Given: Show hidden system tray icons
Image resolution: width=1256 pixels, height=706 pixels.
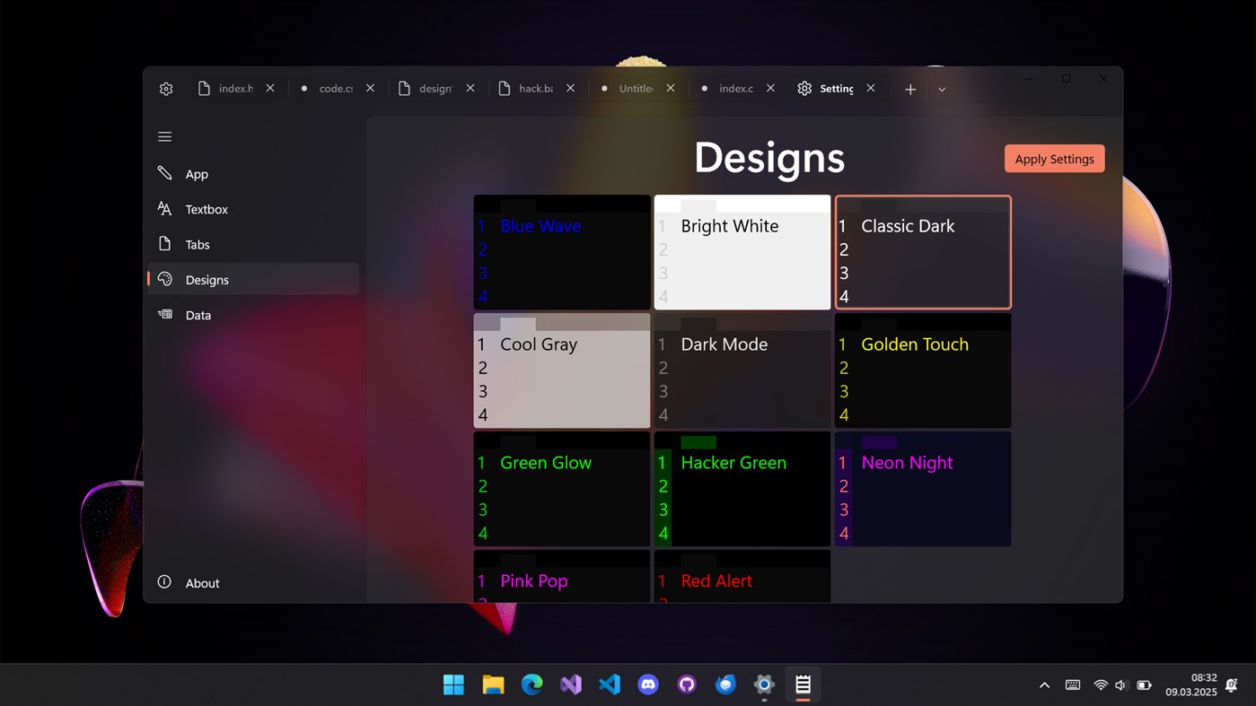Looking at the screenshot, I should pos(1044,685).
